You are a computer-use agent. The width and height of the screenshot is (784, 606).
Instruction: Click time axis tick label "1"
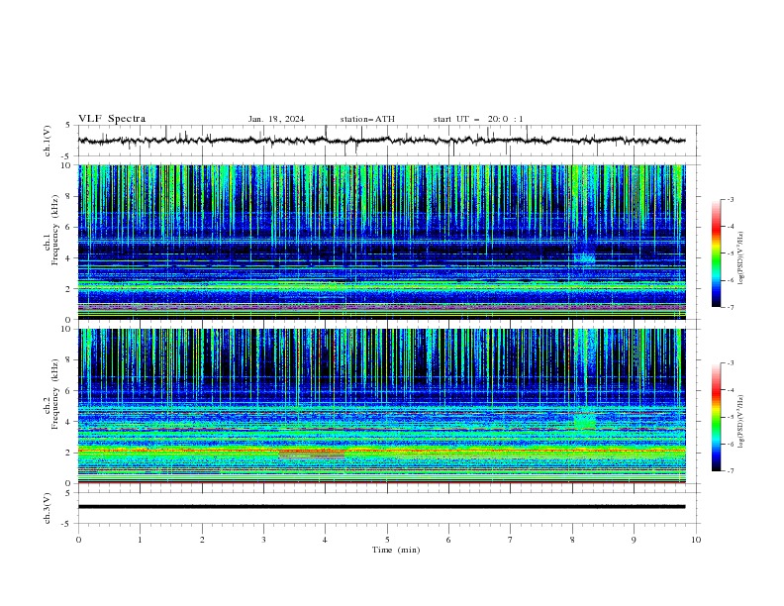click(x=140, y=540)
